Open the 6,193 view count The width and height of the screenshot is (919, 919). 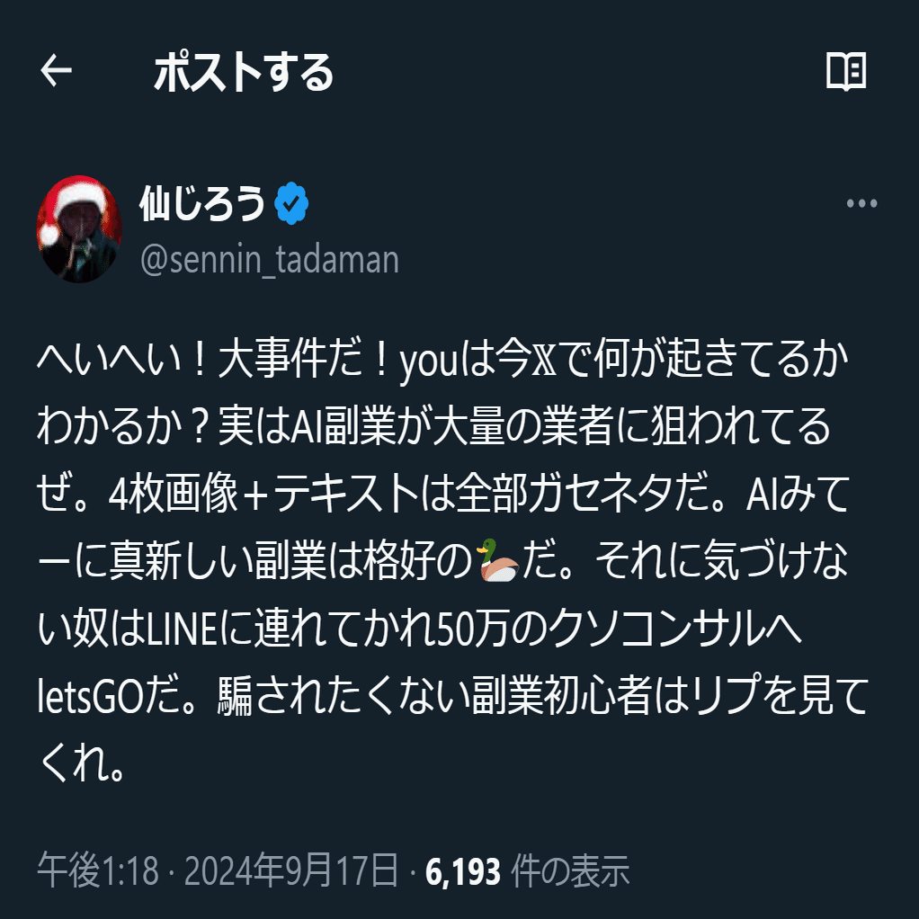pyautogui.click(x=463, y=871)
